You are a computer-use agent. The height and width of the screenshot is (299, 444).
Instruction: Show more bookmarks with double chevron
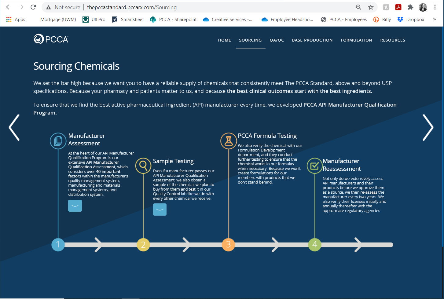coord(434,19)
